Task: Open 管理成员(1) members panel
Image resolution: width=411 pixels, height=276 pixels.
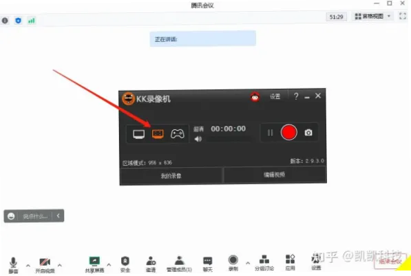Action: pos(179,264)
